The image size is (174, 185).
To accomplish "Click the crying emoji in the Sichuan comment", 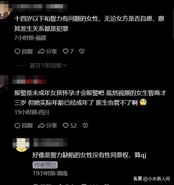I will pos(143,102).
